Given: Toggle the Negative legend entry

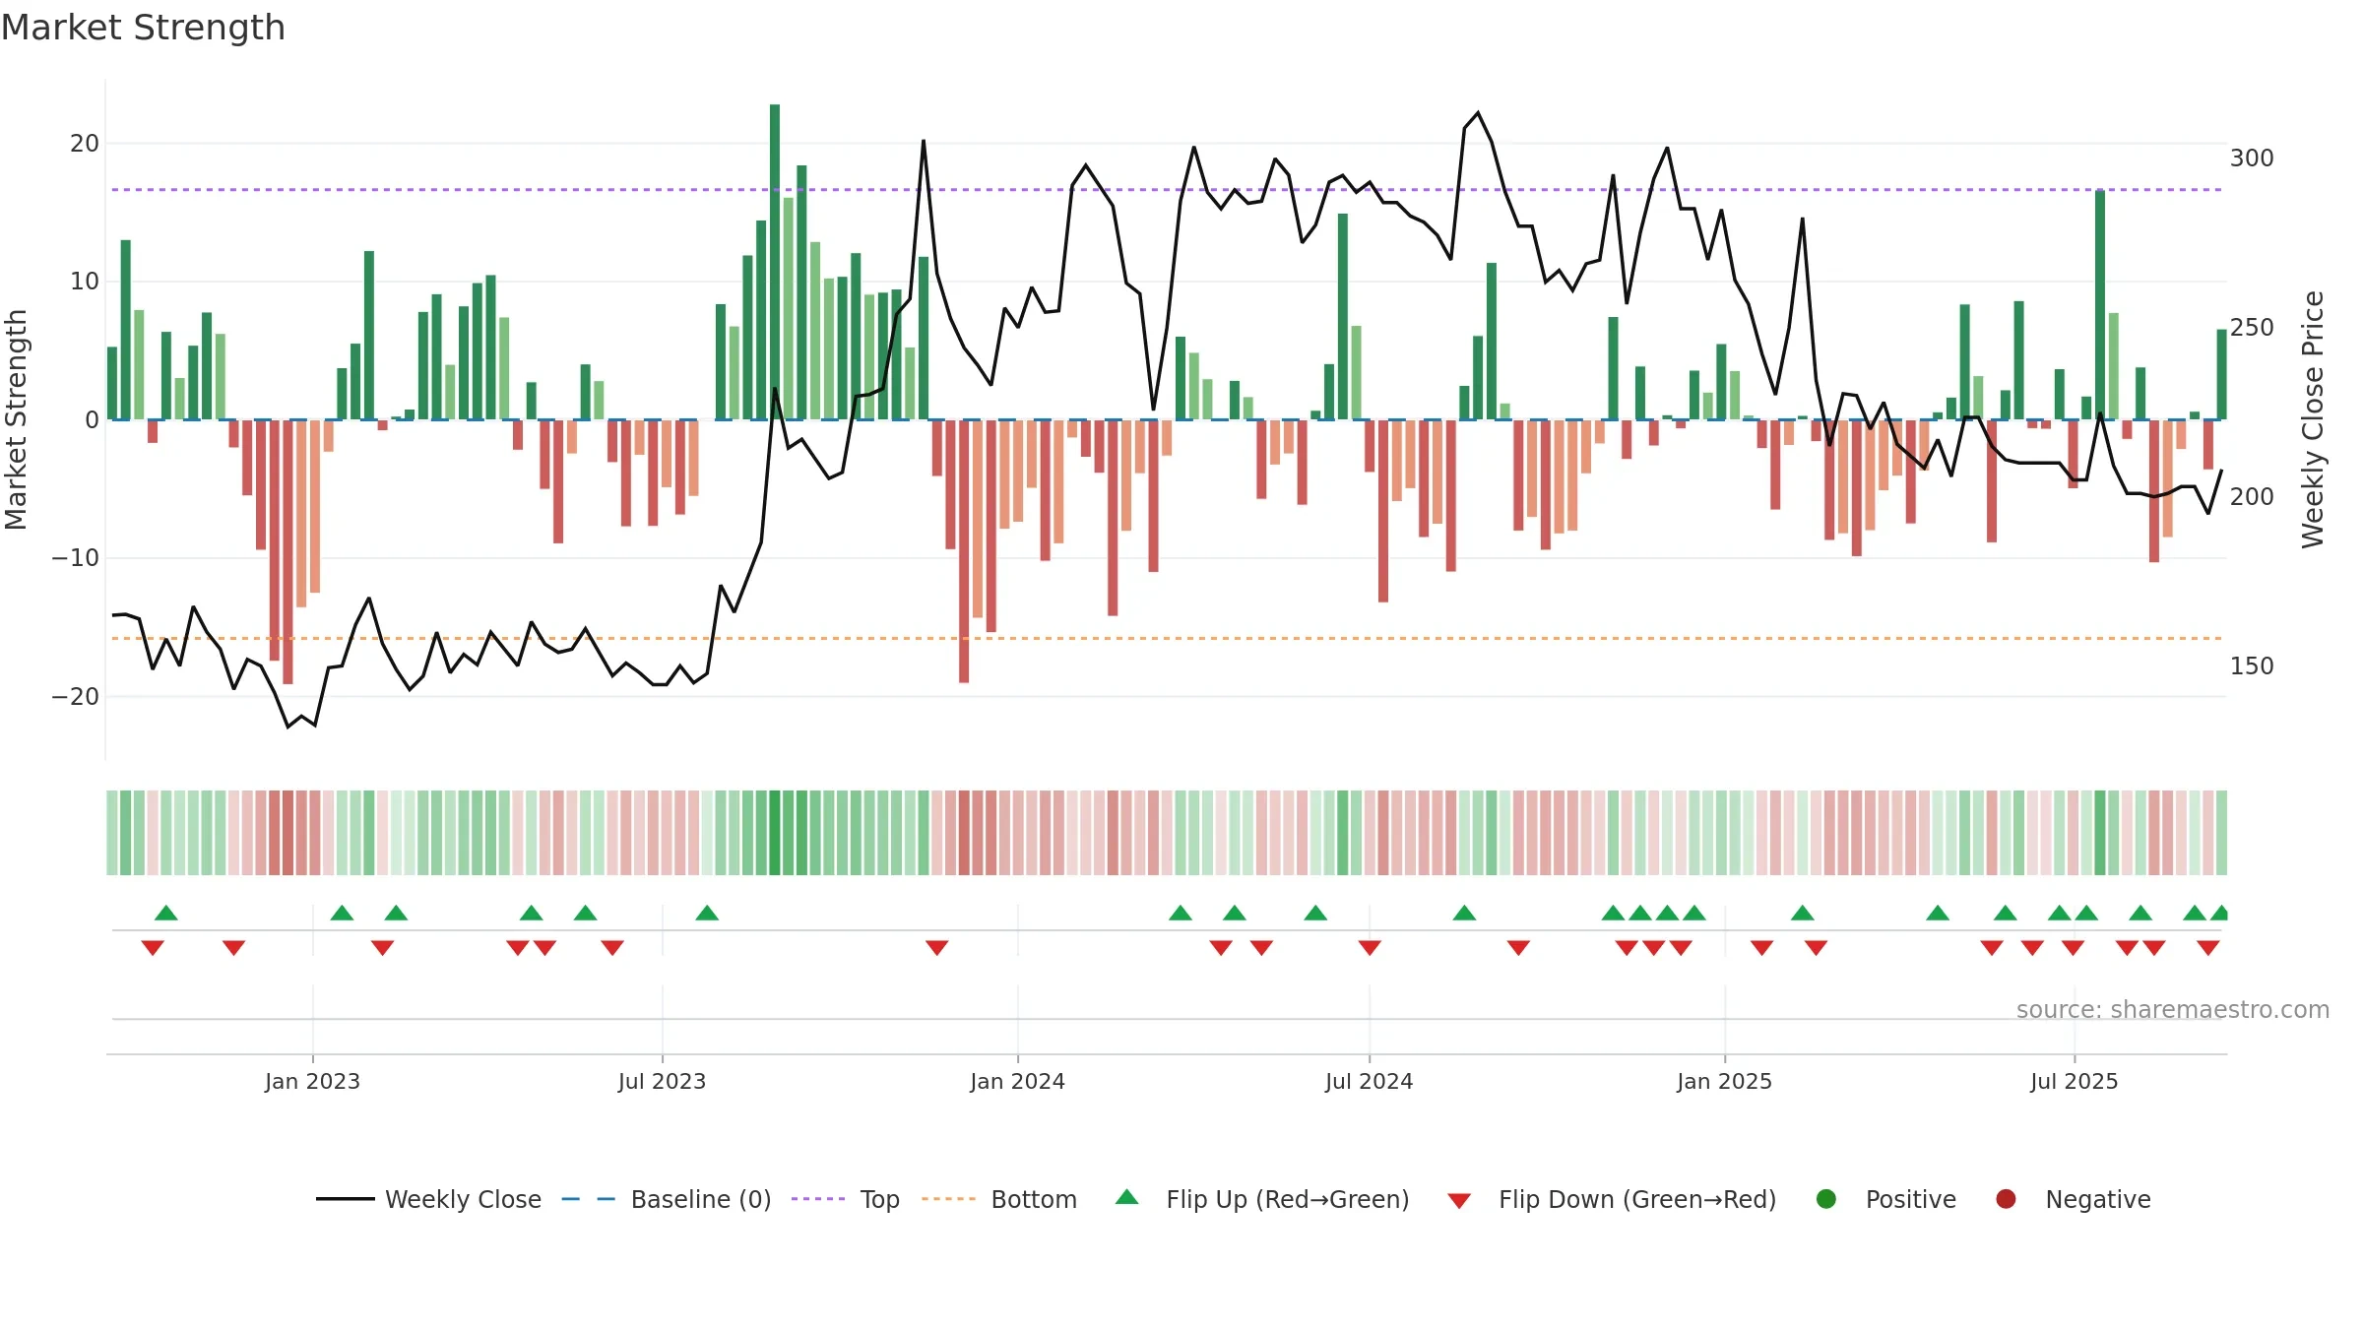Looking at the screenshot, I should [2073, 1199].
